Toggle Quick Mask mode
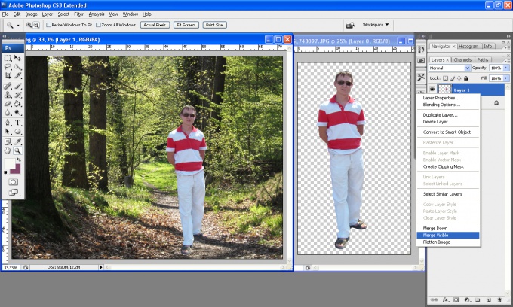513x307 pixels. [13, 182]
